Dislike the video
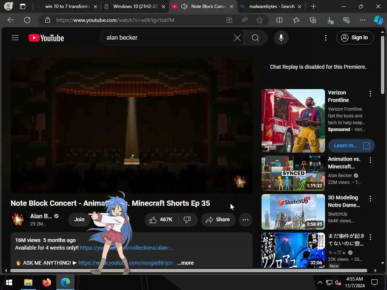This screenshot has width=387, height=290. [x=187, y=219]
